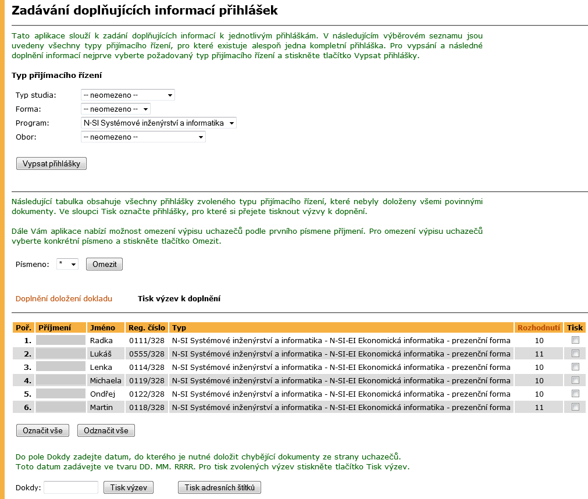Click the Omezit button
Image resolution: width=588 pixels, height=499 pixels.
point(104,264)
